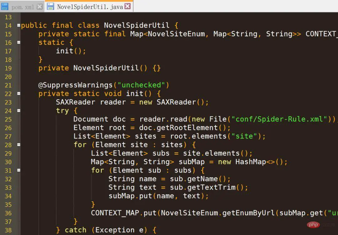The width and height of the screenshot is (338, 235).
Task: Click the file icon on the NovelSpiderUtil.java tab
Action: coord(50,6)
